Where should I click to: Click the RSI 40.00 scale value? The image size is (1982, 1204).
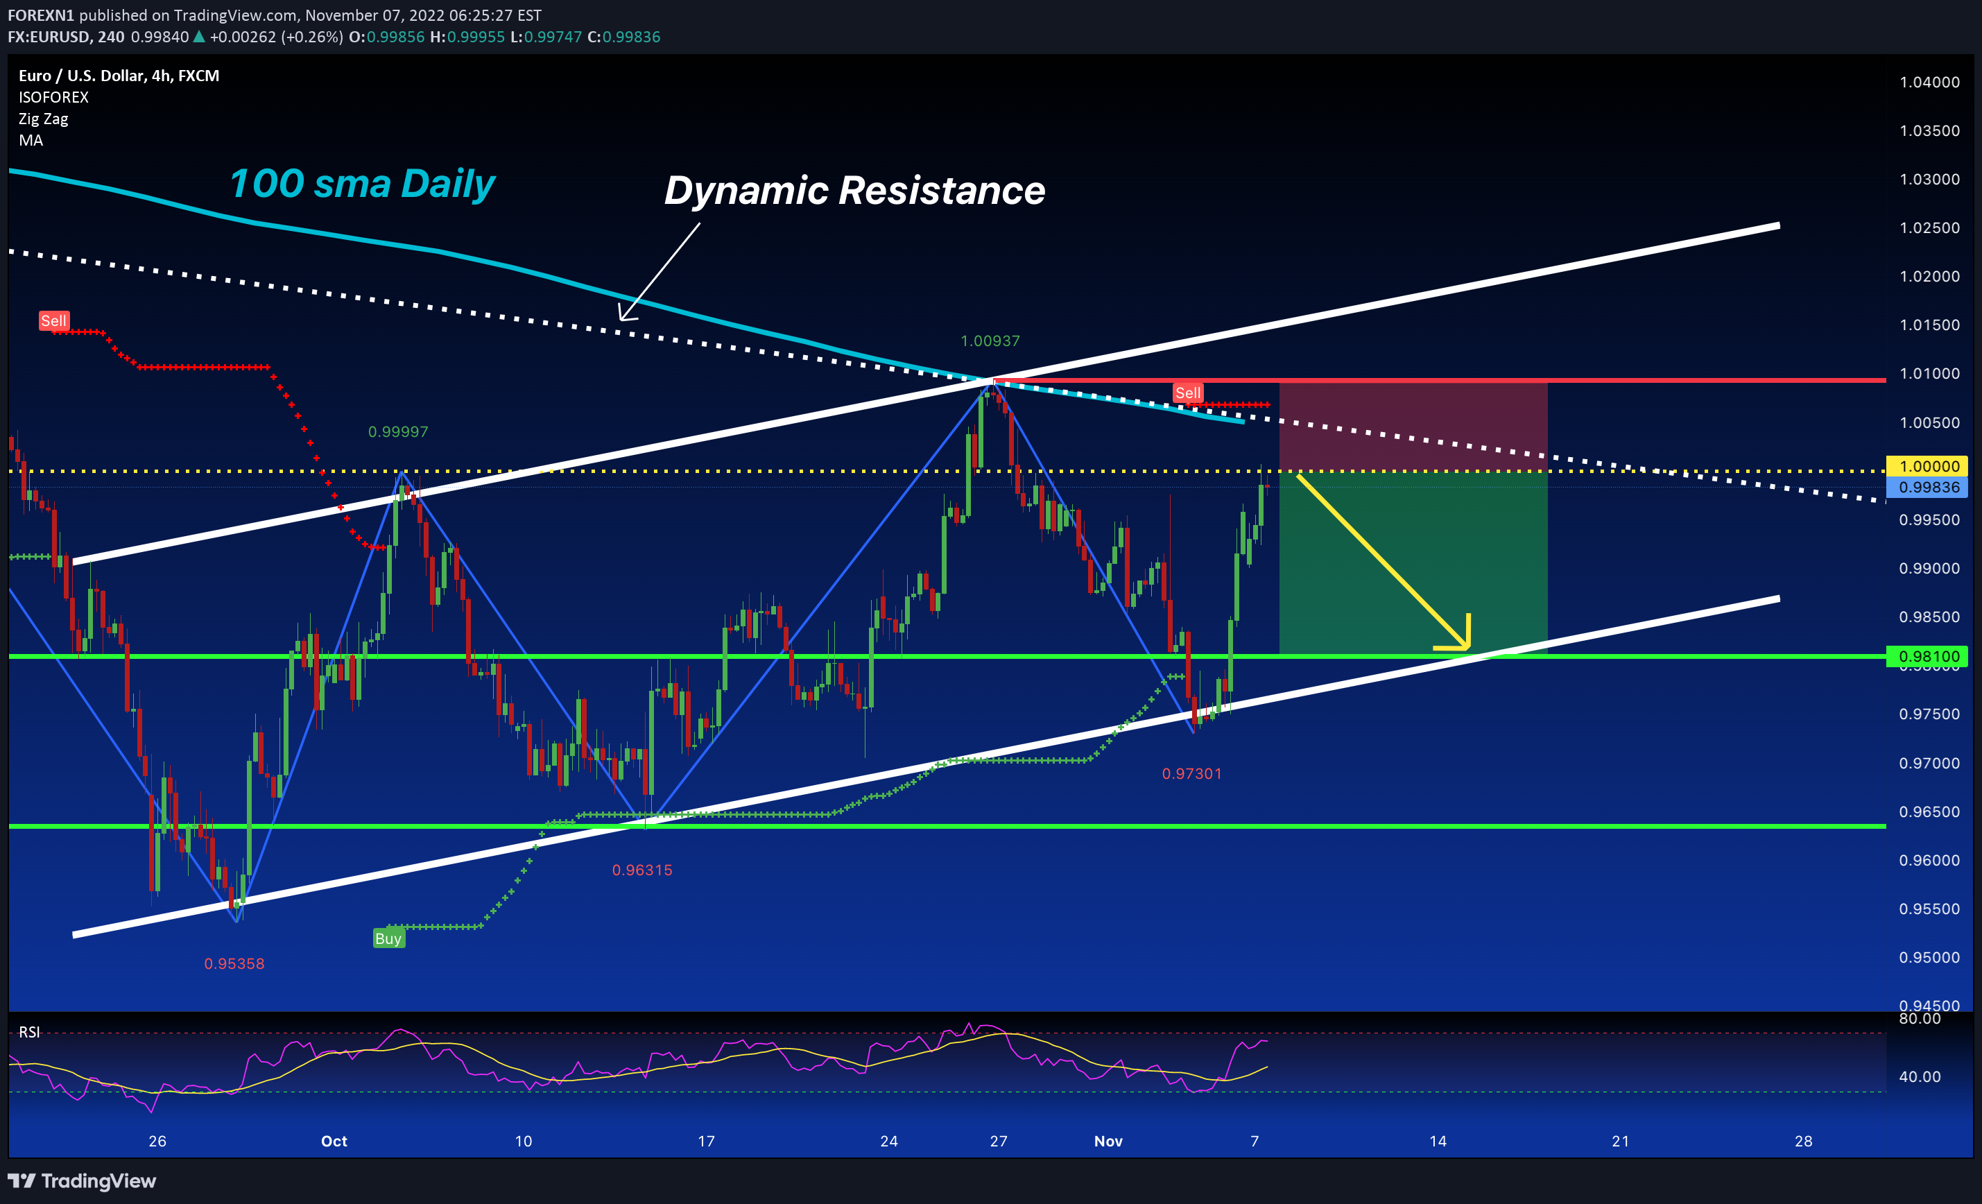click(1920, 1077)
